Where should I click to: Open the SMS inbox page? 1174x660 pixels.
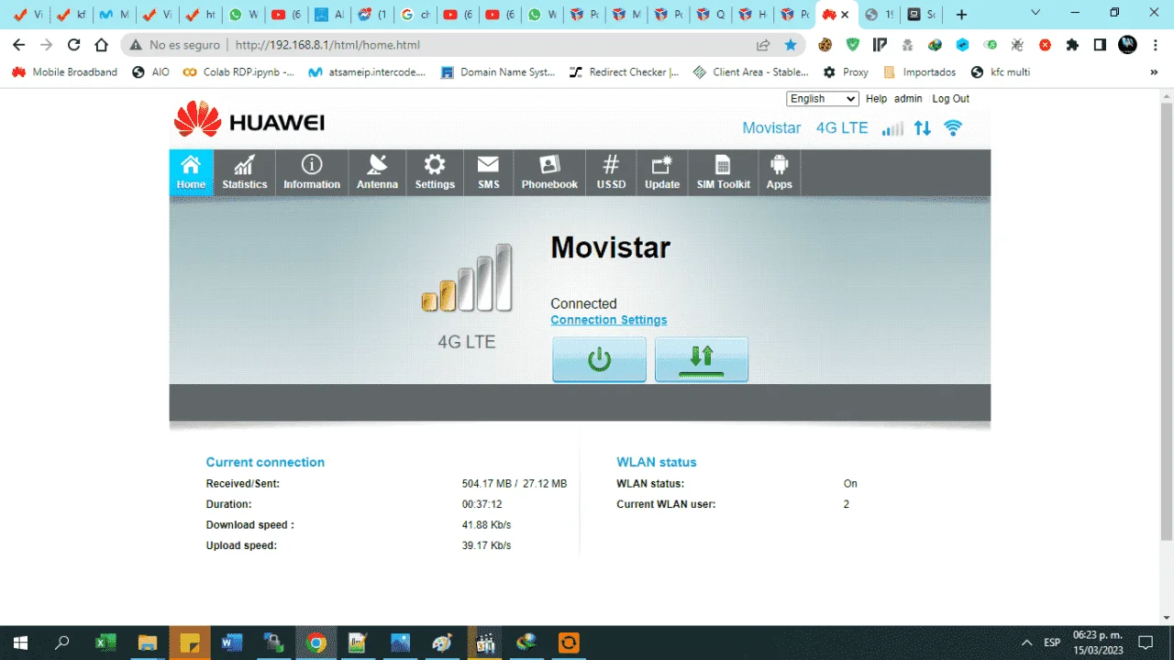[x=489, y=172]
